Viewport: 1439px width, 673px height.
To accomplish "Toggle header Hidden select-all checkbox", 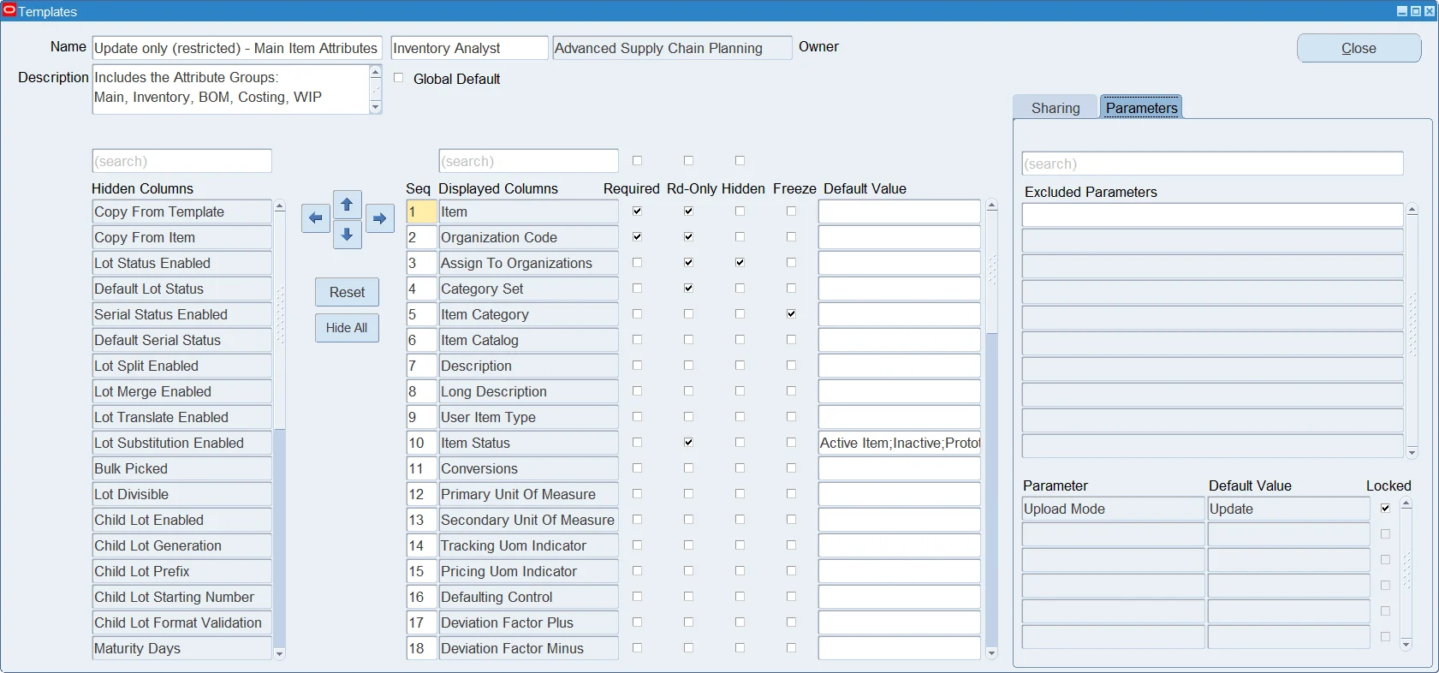I will (x=740, y=161).
